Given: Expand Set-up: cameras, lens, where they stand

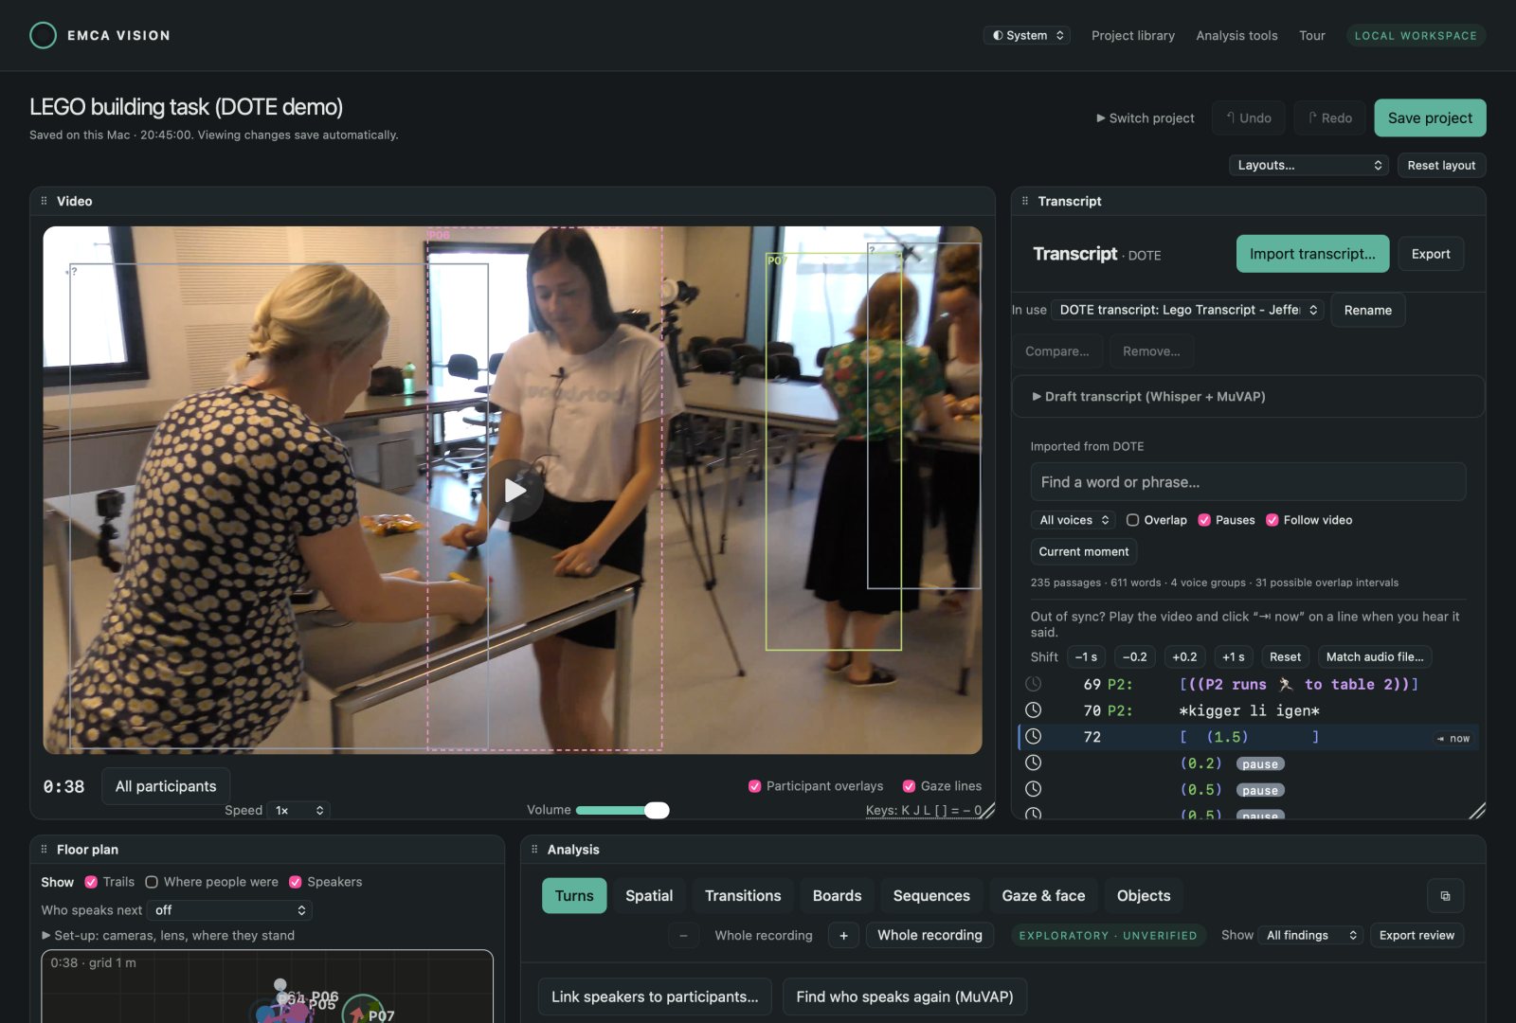Looking at the screenshot, I should (168, 936).
